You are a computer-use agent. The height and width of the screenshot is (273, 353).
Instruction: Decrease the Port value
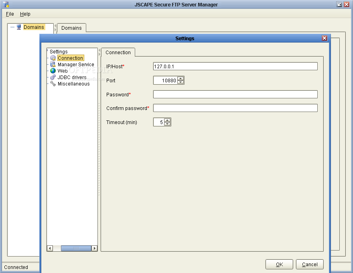tap(181, 82)
